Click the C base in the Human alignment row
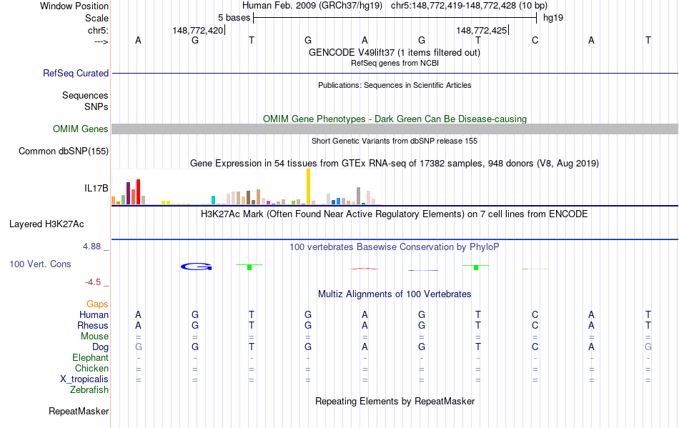The width and height of the screenshot is (679, 428). (x=535, y=314)
